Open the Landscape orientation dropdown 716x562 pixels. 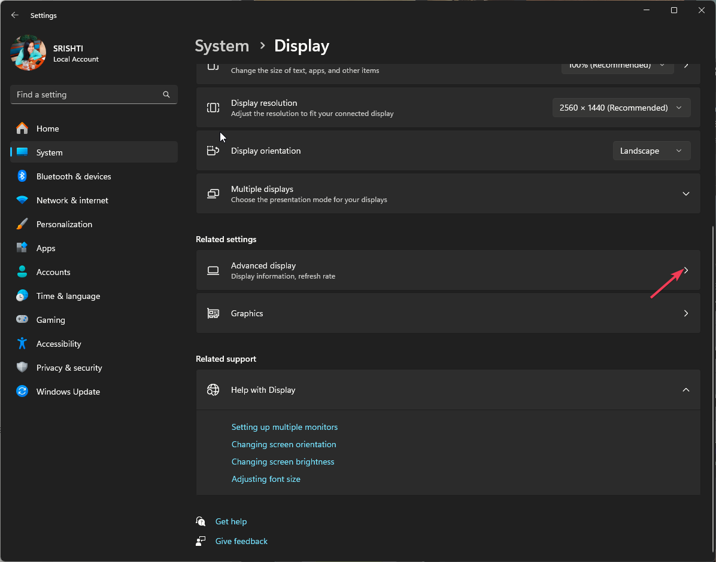click(x=651, y=151)
